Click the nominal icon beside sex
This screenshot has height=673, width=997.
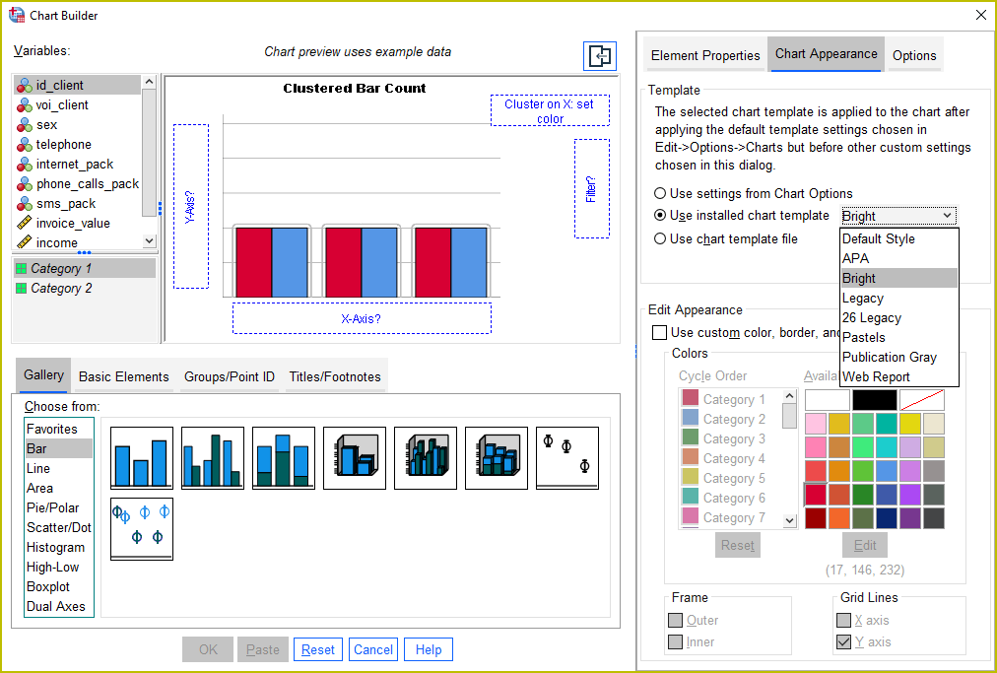[x=25, y=125]
